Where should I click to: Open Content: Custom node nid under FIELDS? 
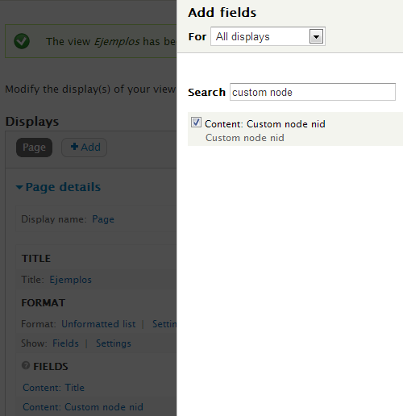click(x=83, y=407)
